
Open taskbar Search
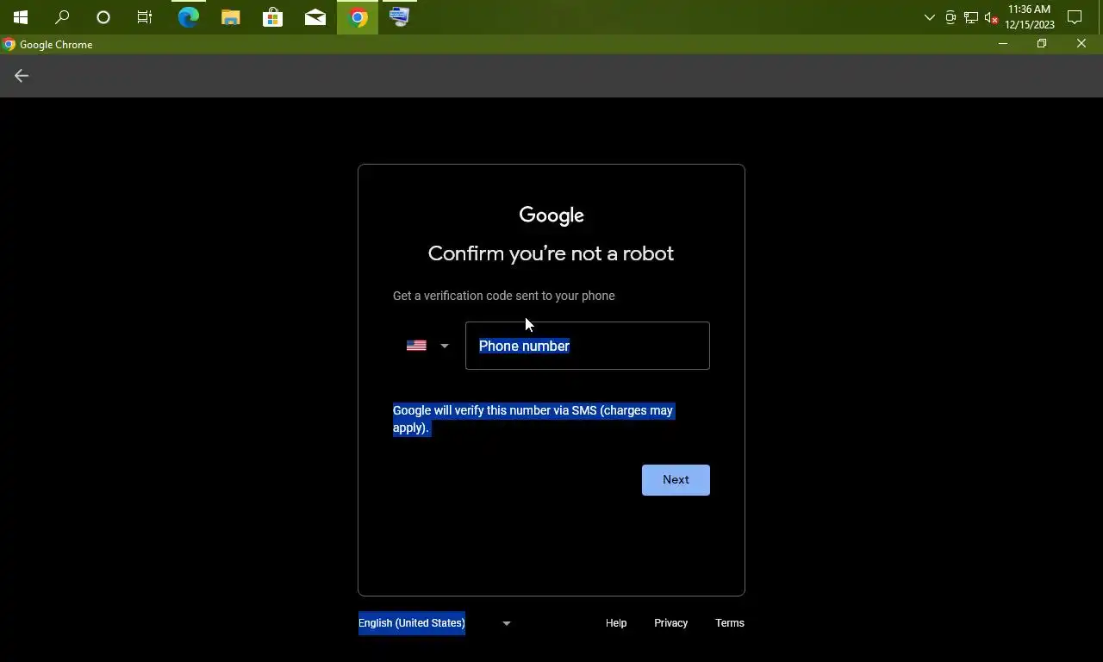click(62, 17)
